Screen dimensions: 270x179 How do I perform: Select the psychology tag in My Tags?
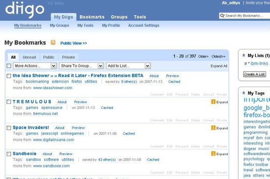point(254,159)
